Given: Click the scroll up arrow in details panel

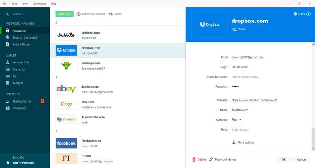Looking at the screenshot, I should click(313, 44).
